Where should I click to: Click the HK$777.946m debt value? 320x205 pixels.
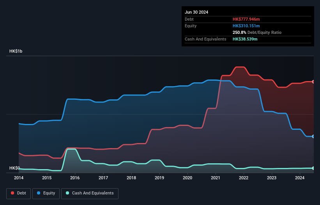[x=246, y=19]
